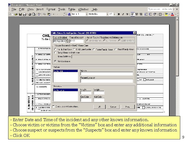Click the Injuries text field

coord(107,73)
